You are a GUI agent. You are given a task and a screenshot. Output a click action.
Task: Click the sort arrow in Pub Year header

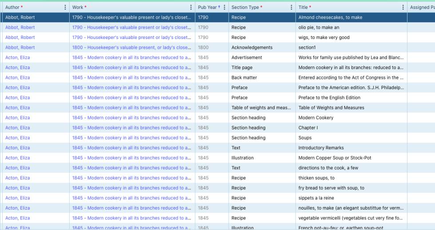pos(219,8)
